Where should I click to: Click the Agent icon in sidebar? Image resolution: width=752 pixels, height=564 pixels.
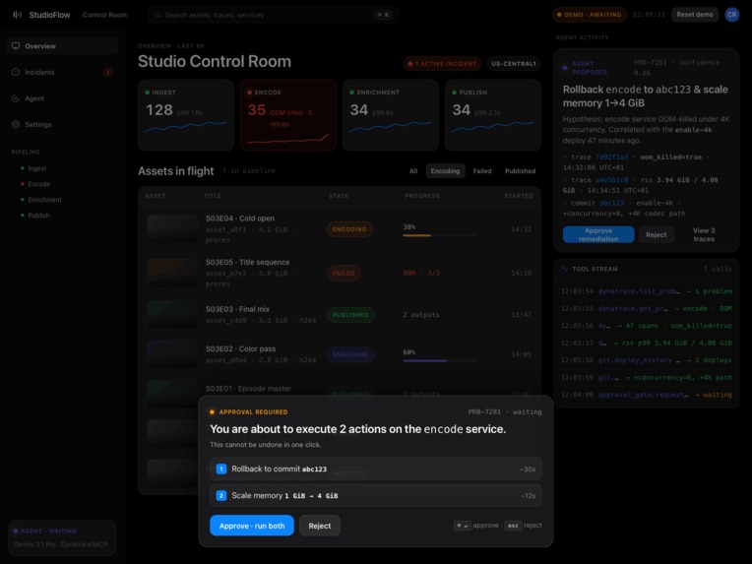coord(16,98)
